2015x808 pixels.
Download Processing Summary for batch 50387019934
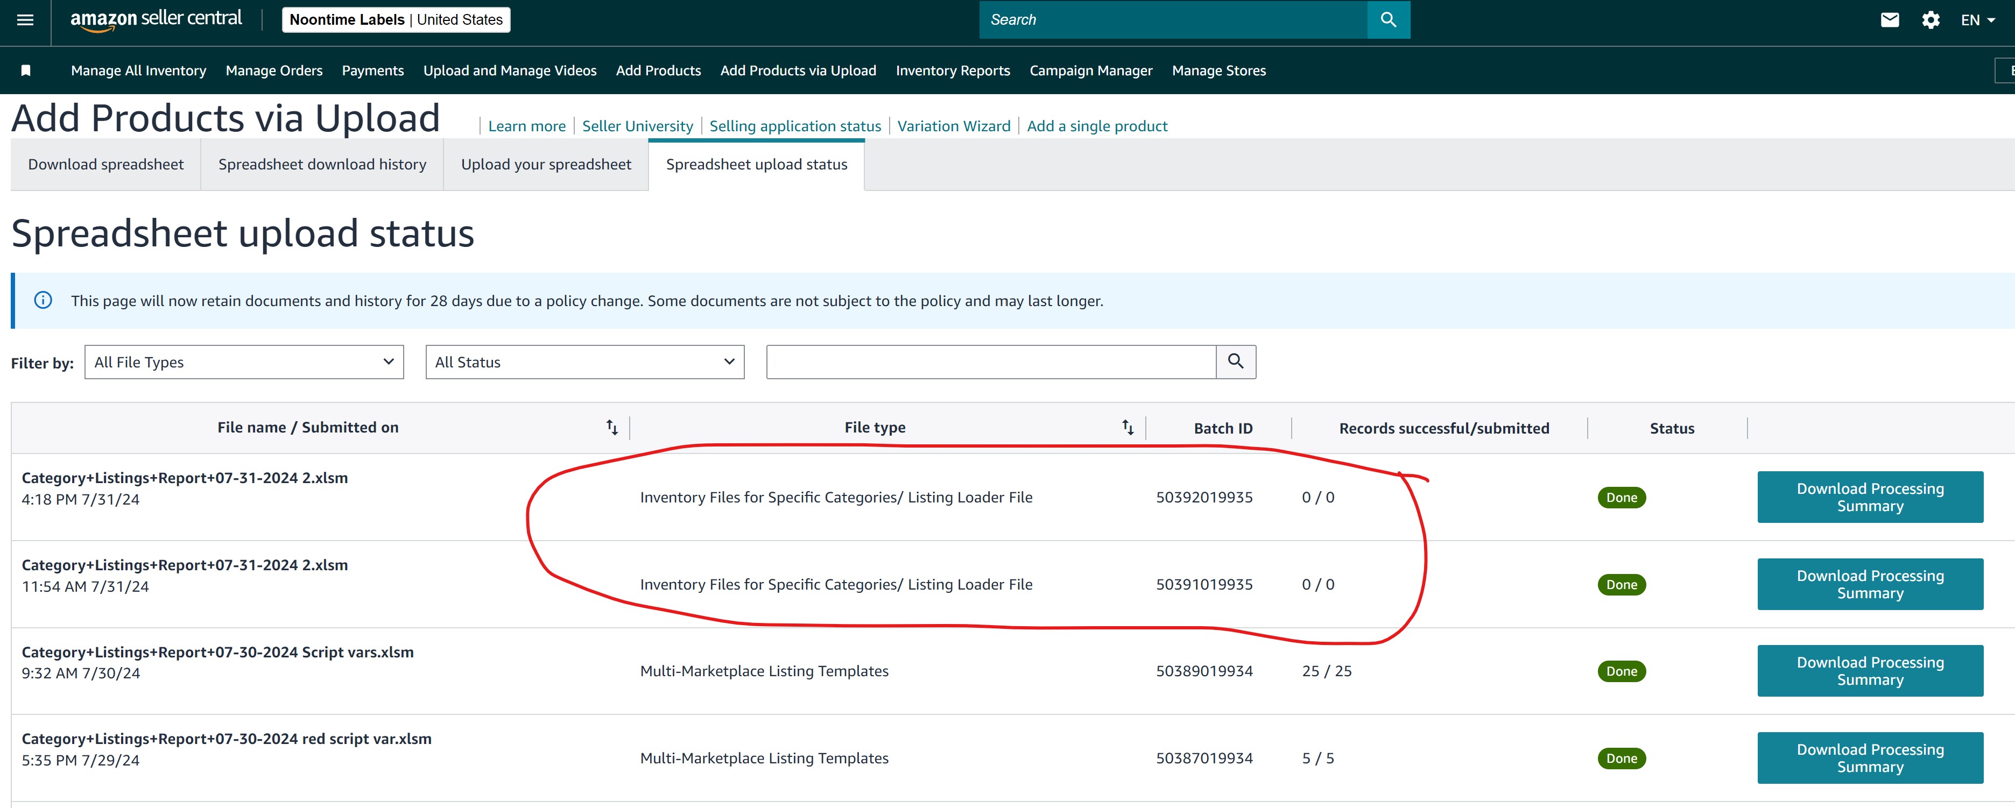pyautogui.click(x=1870, y=757)
